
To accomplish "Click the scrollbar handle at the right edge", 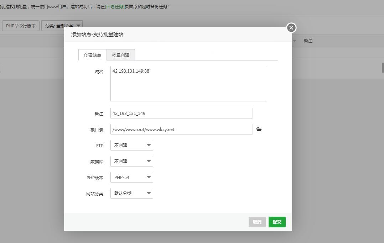I will 383,68.
